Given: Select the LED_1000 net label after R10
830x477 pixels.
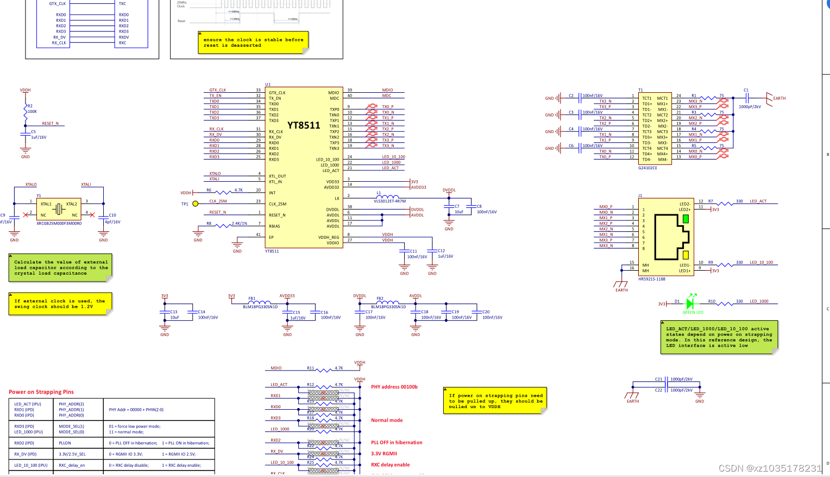Looking at the screenshot, I should coord(759,301).
